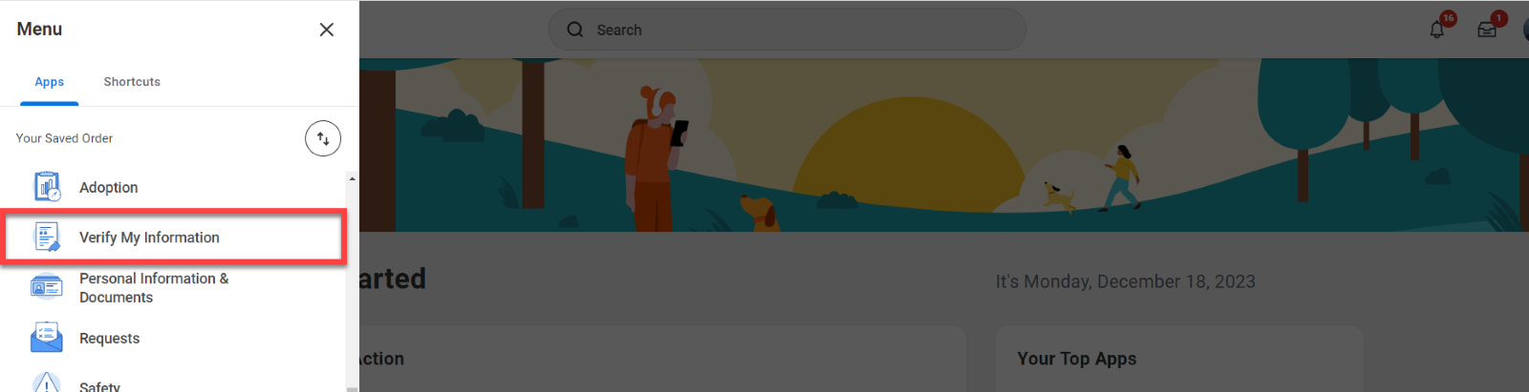The image size is (1529, 392).
Task: Click the reorder apps arrows button
Action: 323,138
